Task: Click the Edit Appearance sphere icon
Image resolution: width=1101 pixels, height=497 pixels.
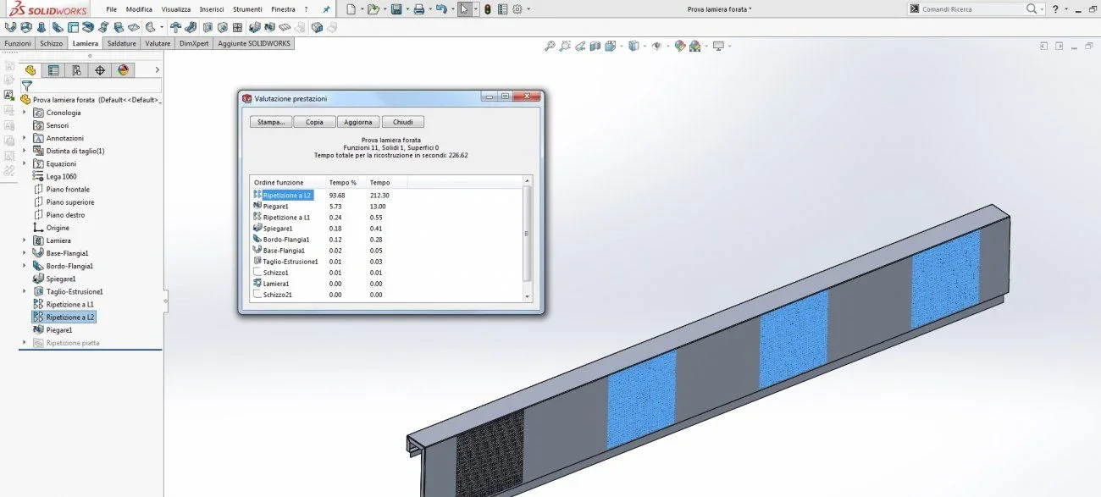Action: point(679,46)
